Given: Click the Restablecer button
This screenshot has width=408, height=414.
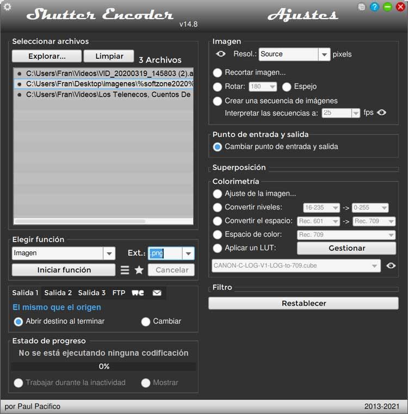Looking at the screenshot, I should (304, 303).
